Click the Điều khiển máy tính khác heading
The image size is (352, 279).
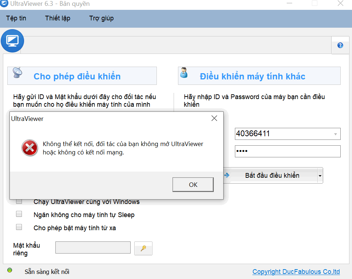click(x=252, y=76)
